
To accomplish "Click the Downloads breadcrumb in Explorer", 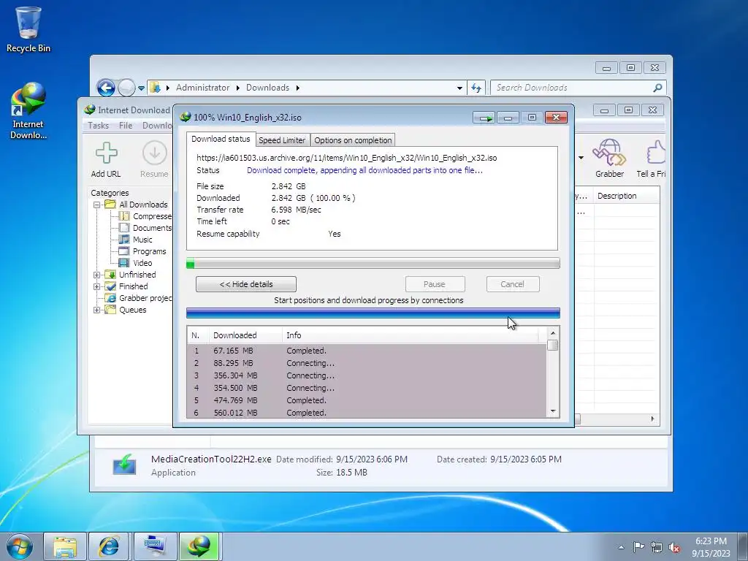I will (267, 88).
